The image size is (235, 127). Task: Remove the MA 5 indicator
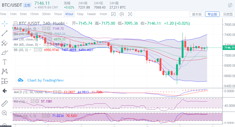[48, 28]
